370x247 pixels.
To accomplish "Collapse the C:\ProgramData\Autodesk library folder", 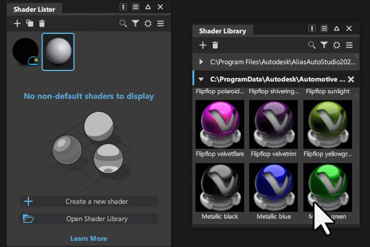I will click(x=201, y=79).
